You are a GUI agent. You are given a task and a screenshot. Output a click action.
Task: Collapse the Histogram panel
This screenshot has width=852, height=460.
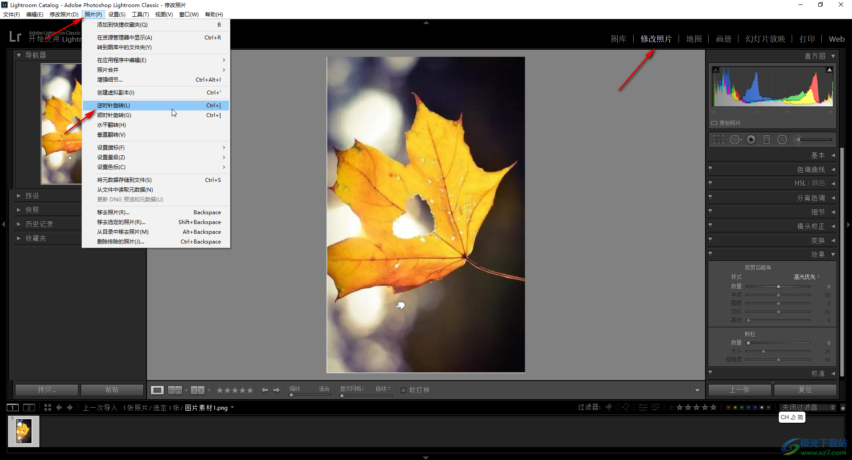[x=833, y=56]
